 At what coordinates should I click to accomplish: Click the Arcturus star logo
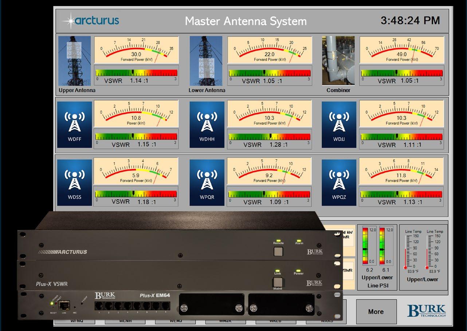[x=90, y=20]
